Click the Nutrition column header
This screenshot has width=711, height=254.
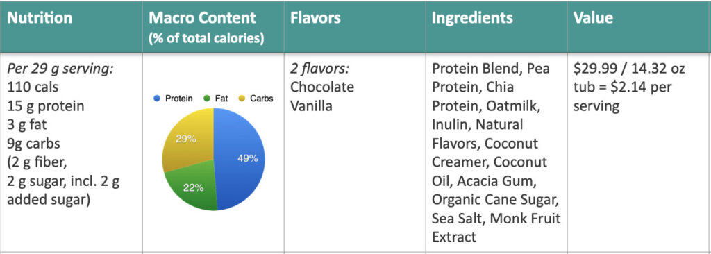click(40, 18)
